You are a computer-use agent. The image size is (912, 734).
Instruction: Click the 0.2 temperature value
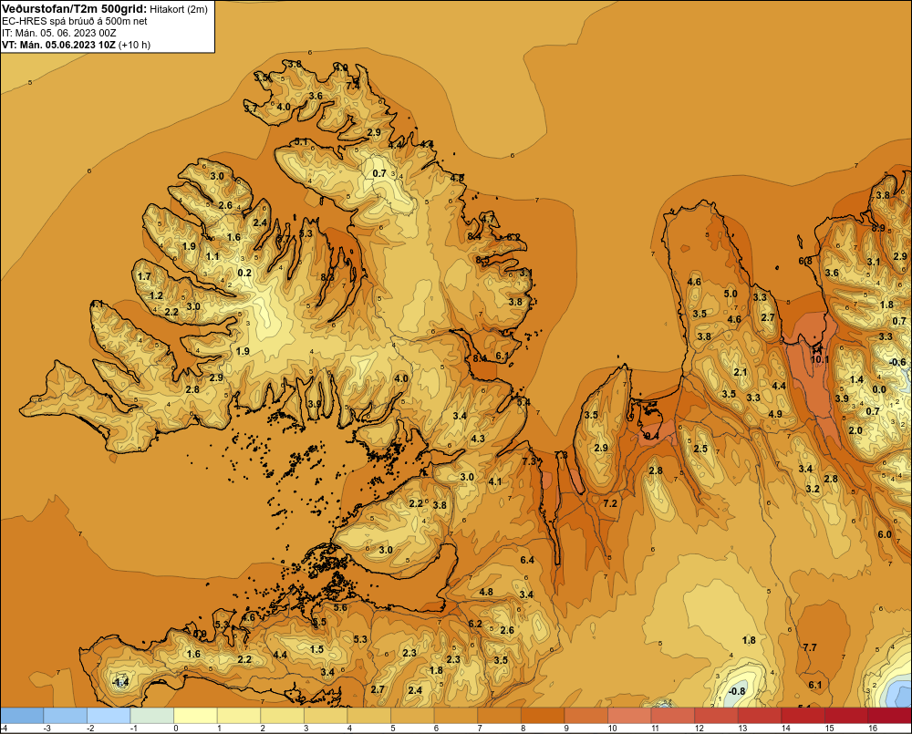tap(244, 273)
